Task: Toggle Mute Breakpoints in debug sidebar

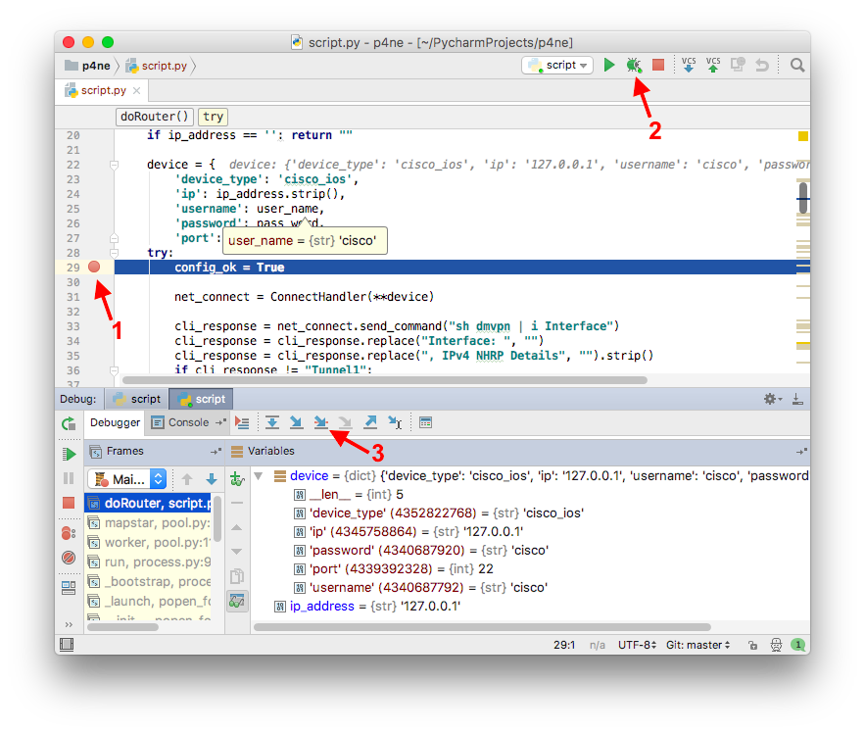Action: (x=69, y=558)
